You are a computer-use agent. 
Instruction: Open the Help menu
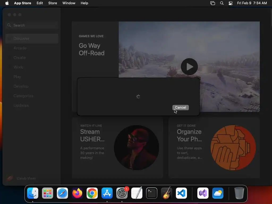84,3
